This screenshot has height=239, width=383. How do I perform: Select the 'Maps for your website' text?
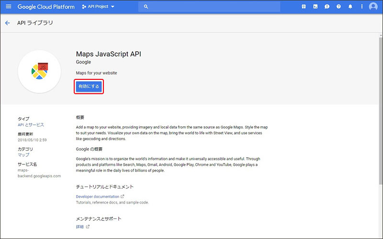point(97,73)
